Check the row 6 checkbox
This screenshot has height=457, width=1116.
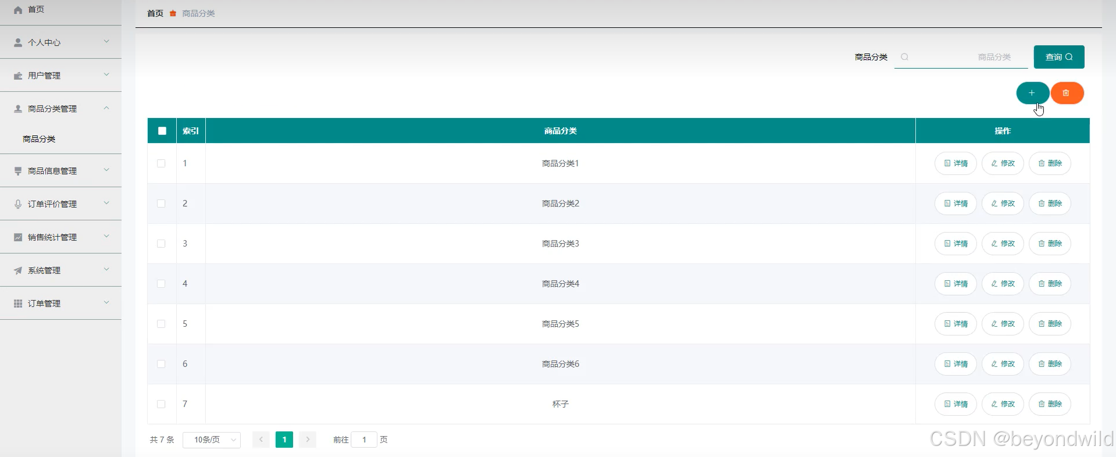161,364
